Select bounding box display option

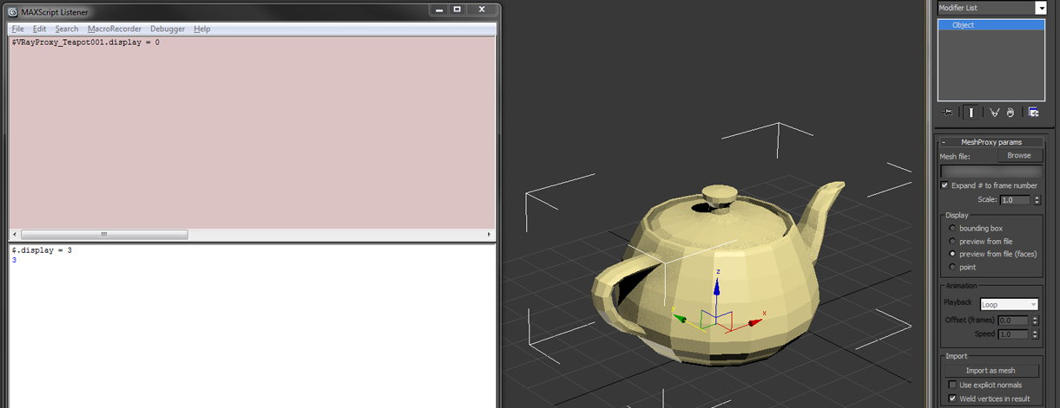953,228
